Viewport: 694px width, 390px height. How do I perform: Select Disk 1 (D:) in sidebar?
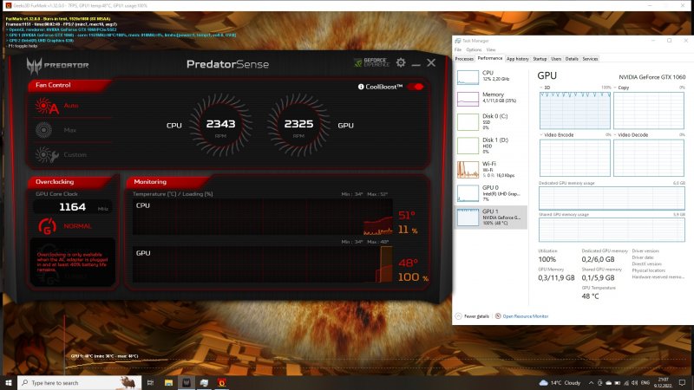click(x=491, y=146)
